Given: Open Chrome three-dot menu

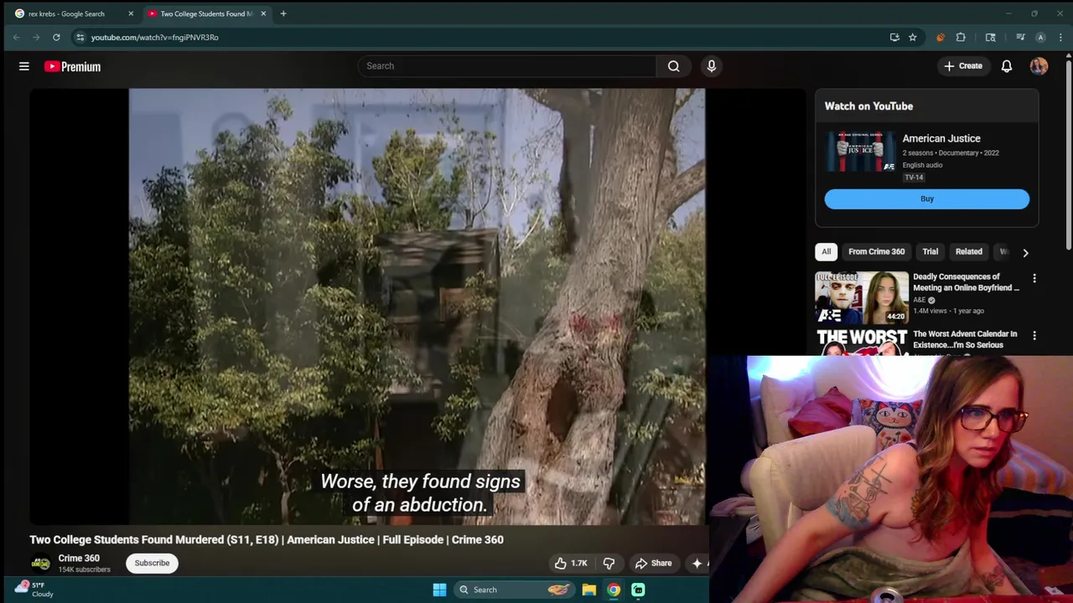Looking at the screenshot, I should tap(1060, 37).
